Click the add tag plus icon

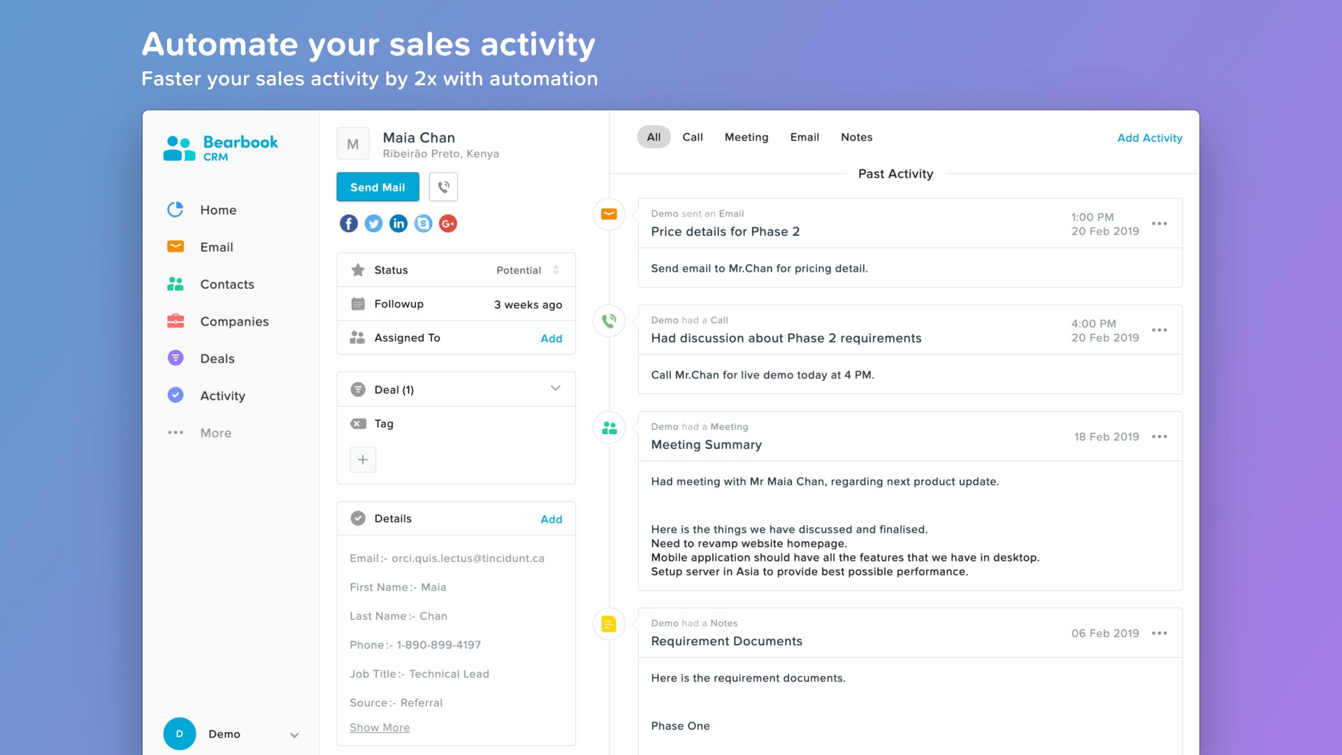pyautogui.click(x=363, y=460)
